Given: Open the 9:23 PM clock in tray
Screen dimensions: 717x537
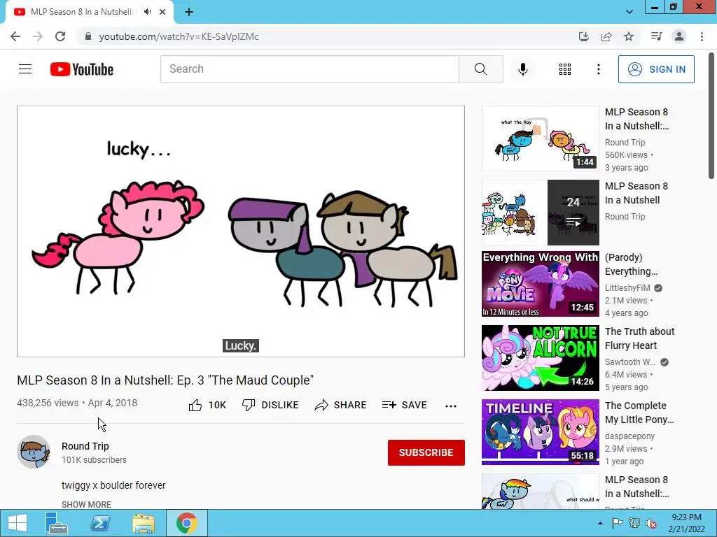Looking at the screenshot, I should click(x=686, y=523).
